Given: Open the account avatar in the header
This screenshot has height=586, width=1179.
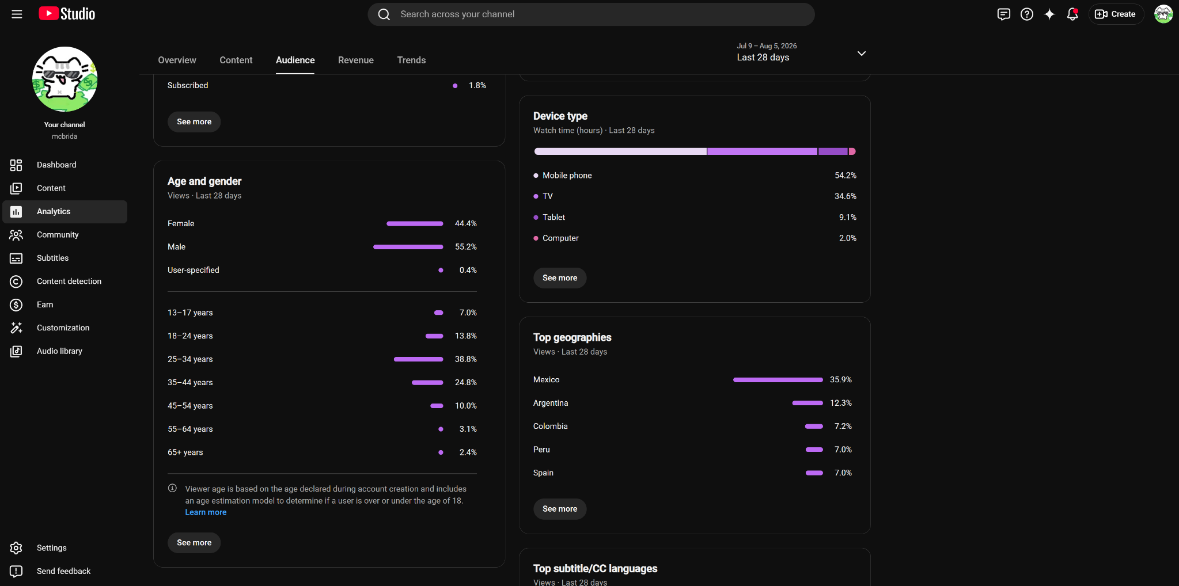Looking at the screenshot, I should click(1163, 14).
